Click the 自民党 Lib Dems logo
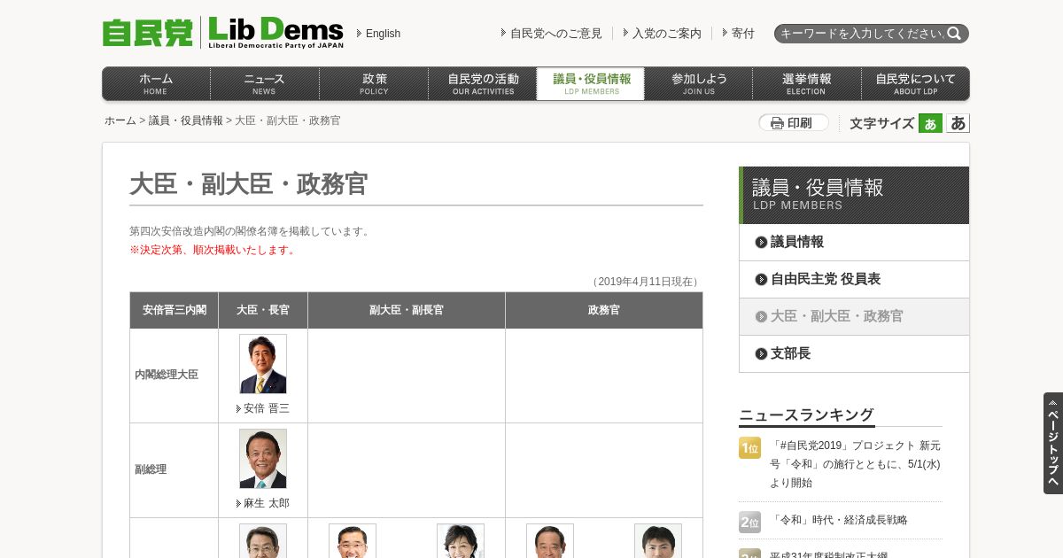The height and width of the screenshot is (558, 1063). click(x=223, y=33)
